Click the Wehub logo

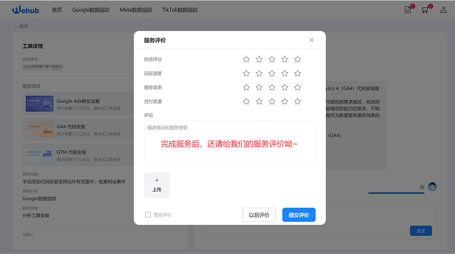(26, 10)
